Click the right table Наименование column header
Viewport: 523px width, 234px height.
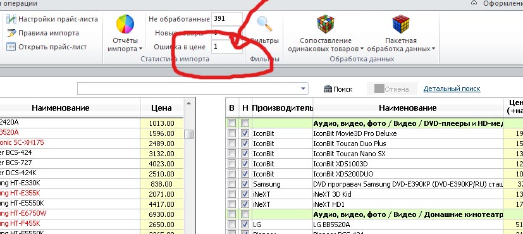coord(408,108)
